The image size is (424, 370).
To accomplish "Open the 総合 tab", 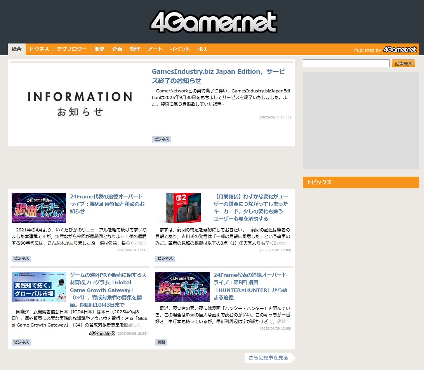I will tap(16, 49).
